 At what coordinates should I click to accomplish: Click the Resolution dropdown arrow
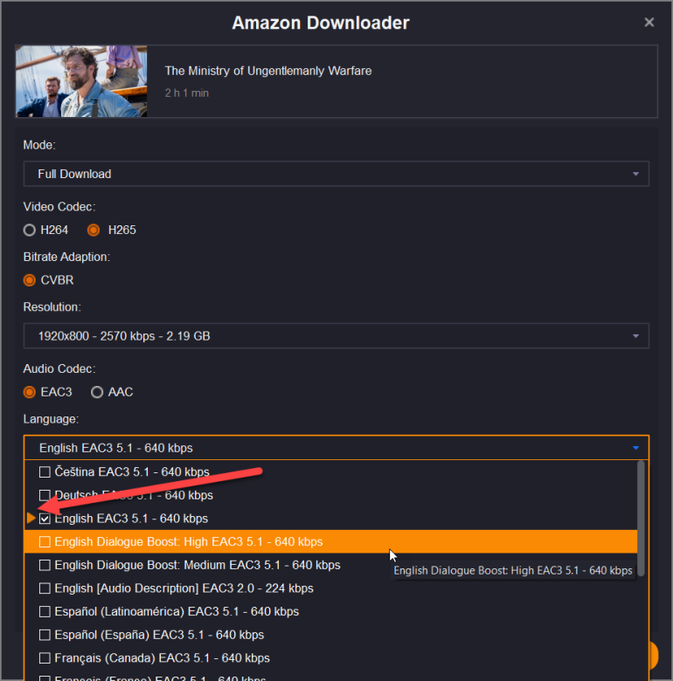(635, 336)
